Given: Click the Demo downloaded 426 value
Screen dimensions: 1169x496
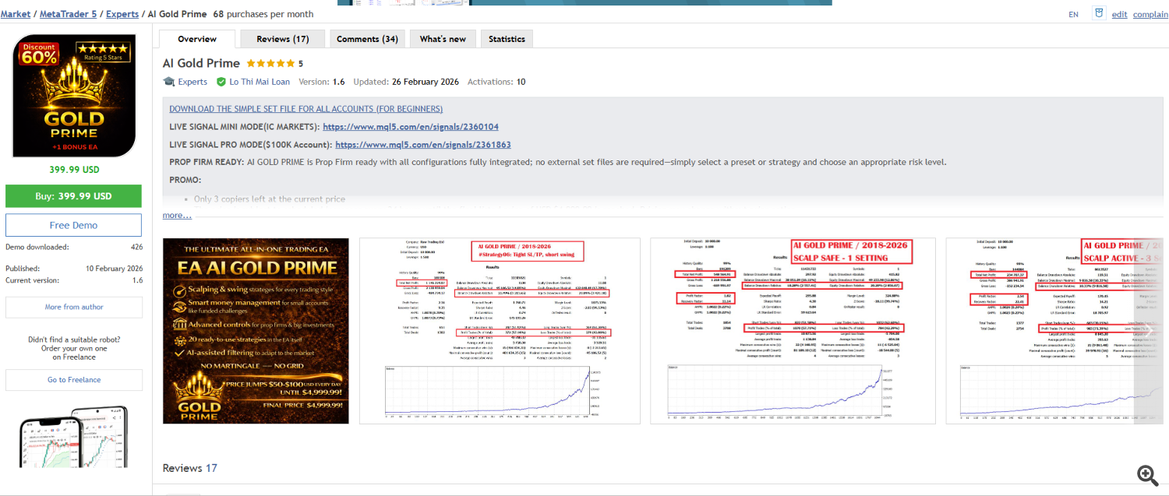Looking at the screenshot, I should (x=136, y=247).
